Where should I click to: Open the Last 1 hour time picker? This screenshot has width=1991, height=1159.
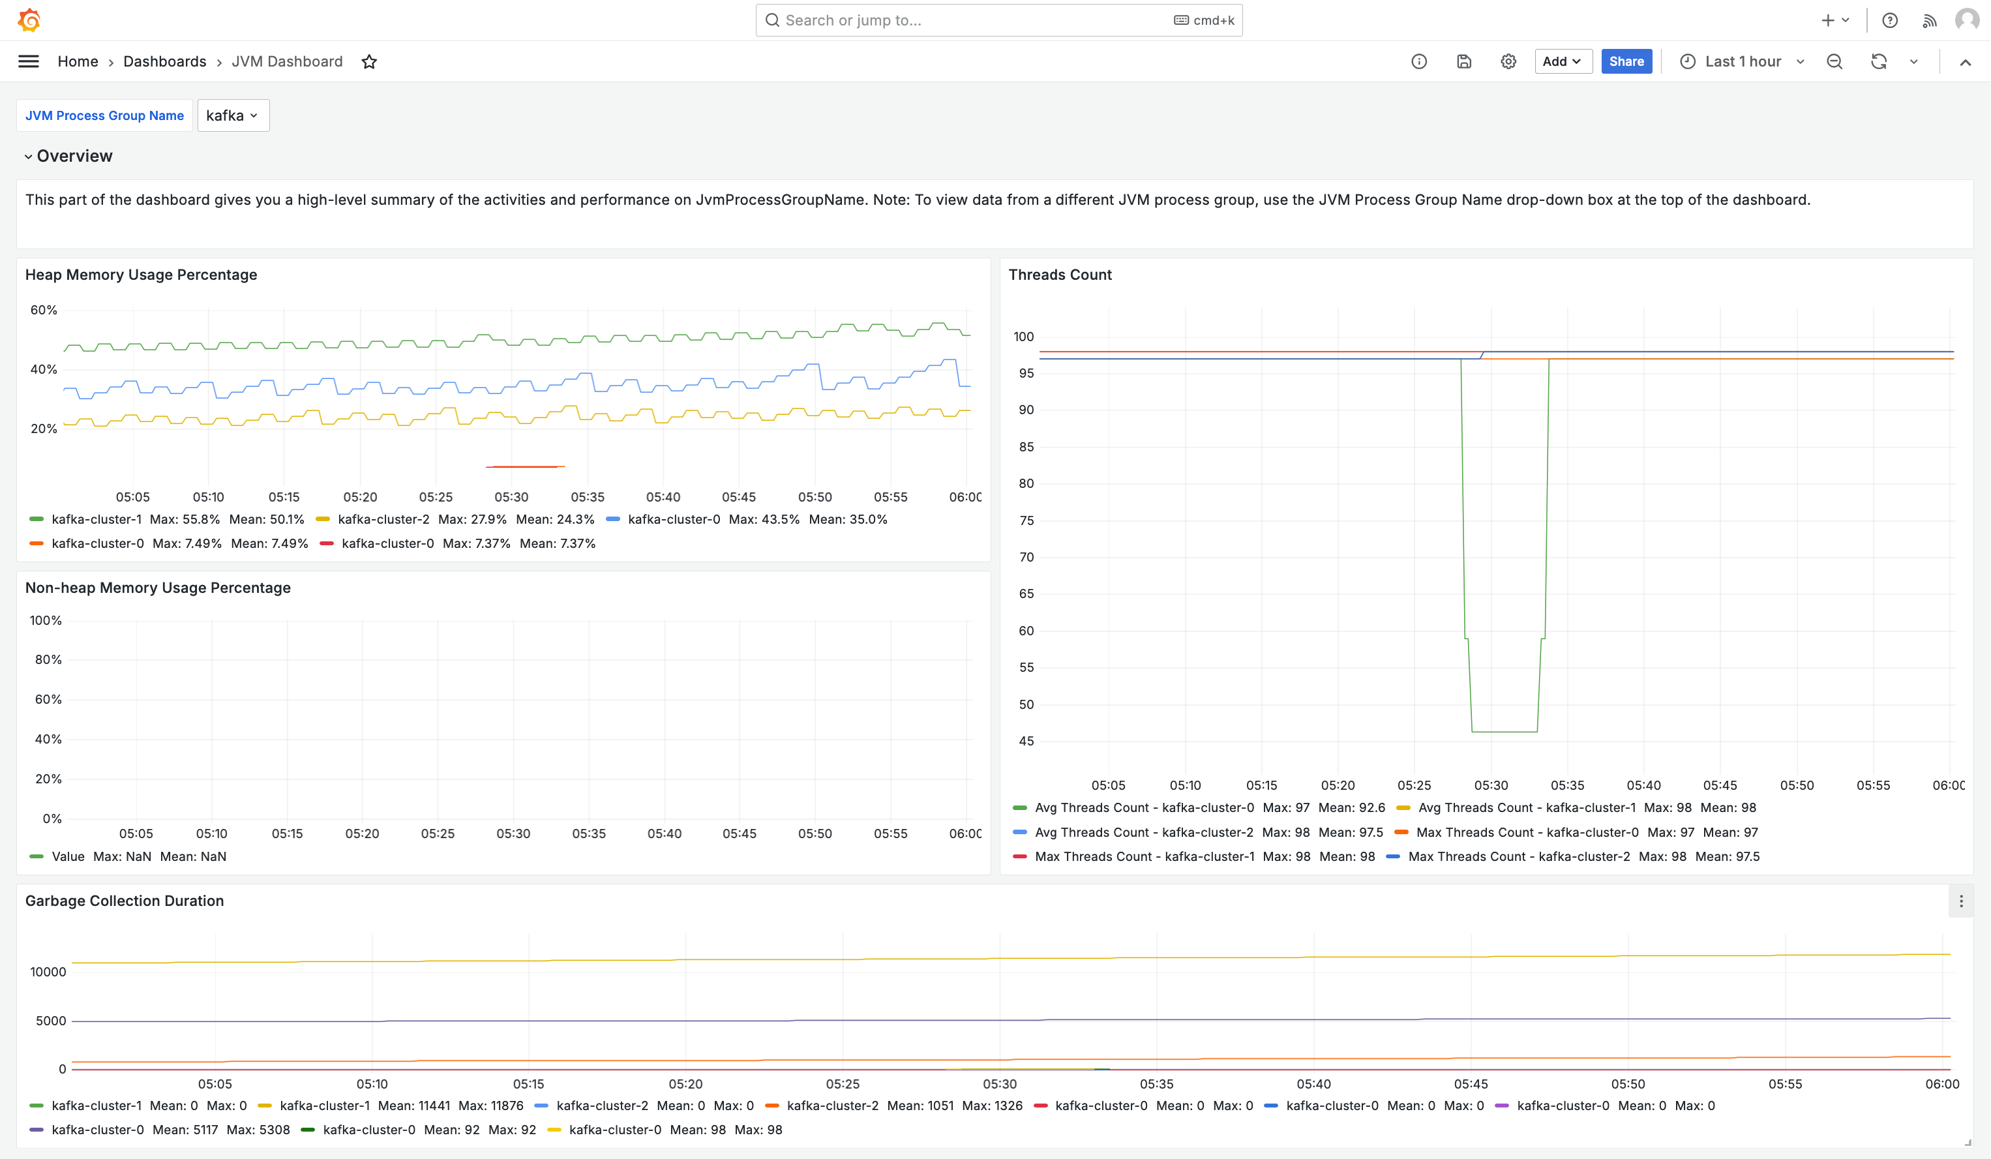coord(1741,61)
